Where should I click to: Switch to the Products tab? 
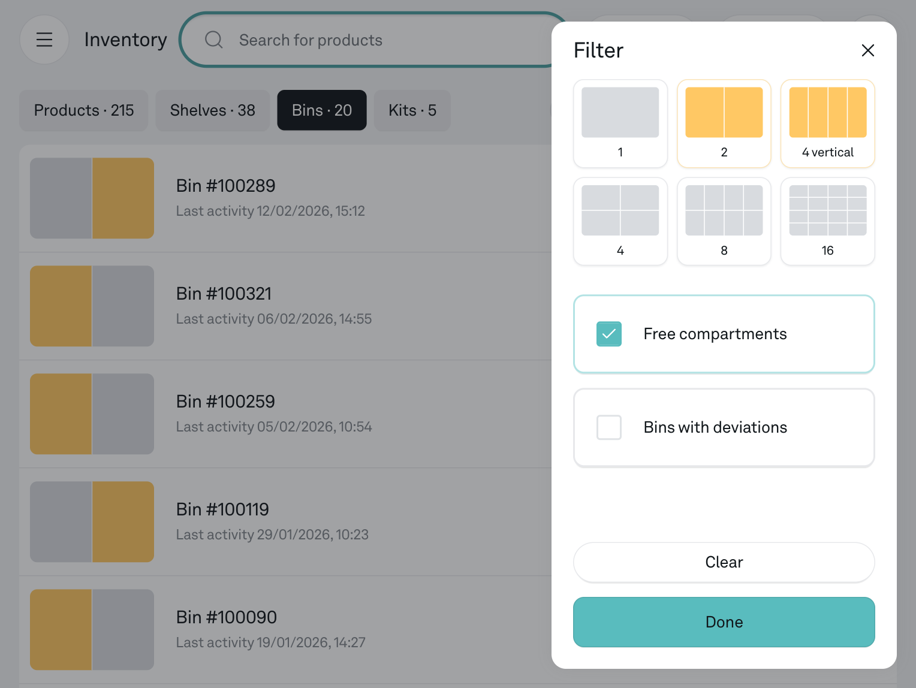click(84, 110)
